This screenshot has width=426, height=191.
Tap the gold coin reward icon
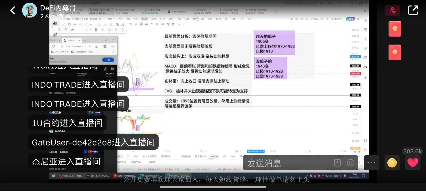coord(392,163)
